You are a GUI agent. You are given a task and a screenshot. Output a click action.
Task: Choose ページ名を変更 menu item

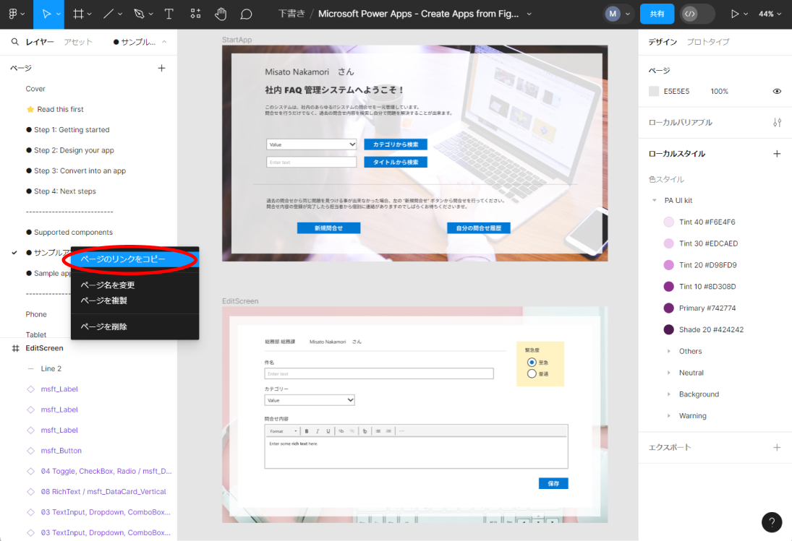(135, 285)
